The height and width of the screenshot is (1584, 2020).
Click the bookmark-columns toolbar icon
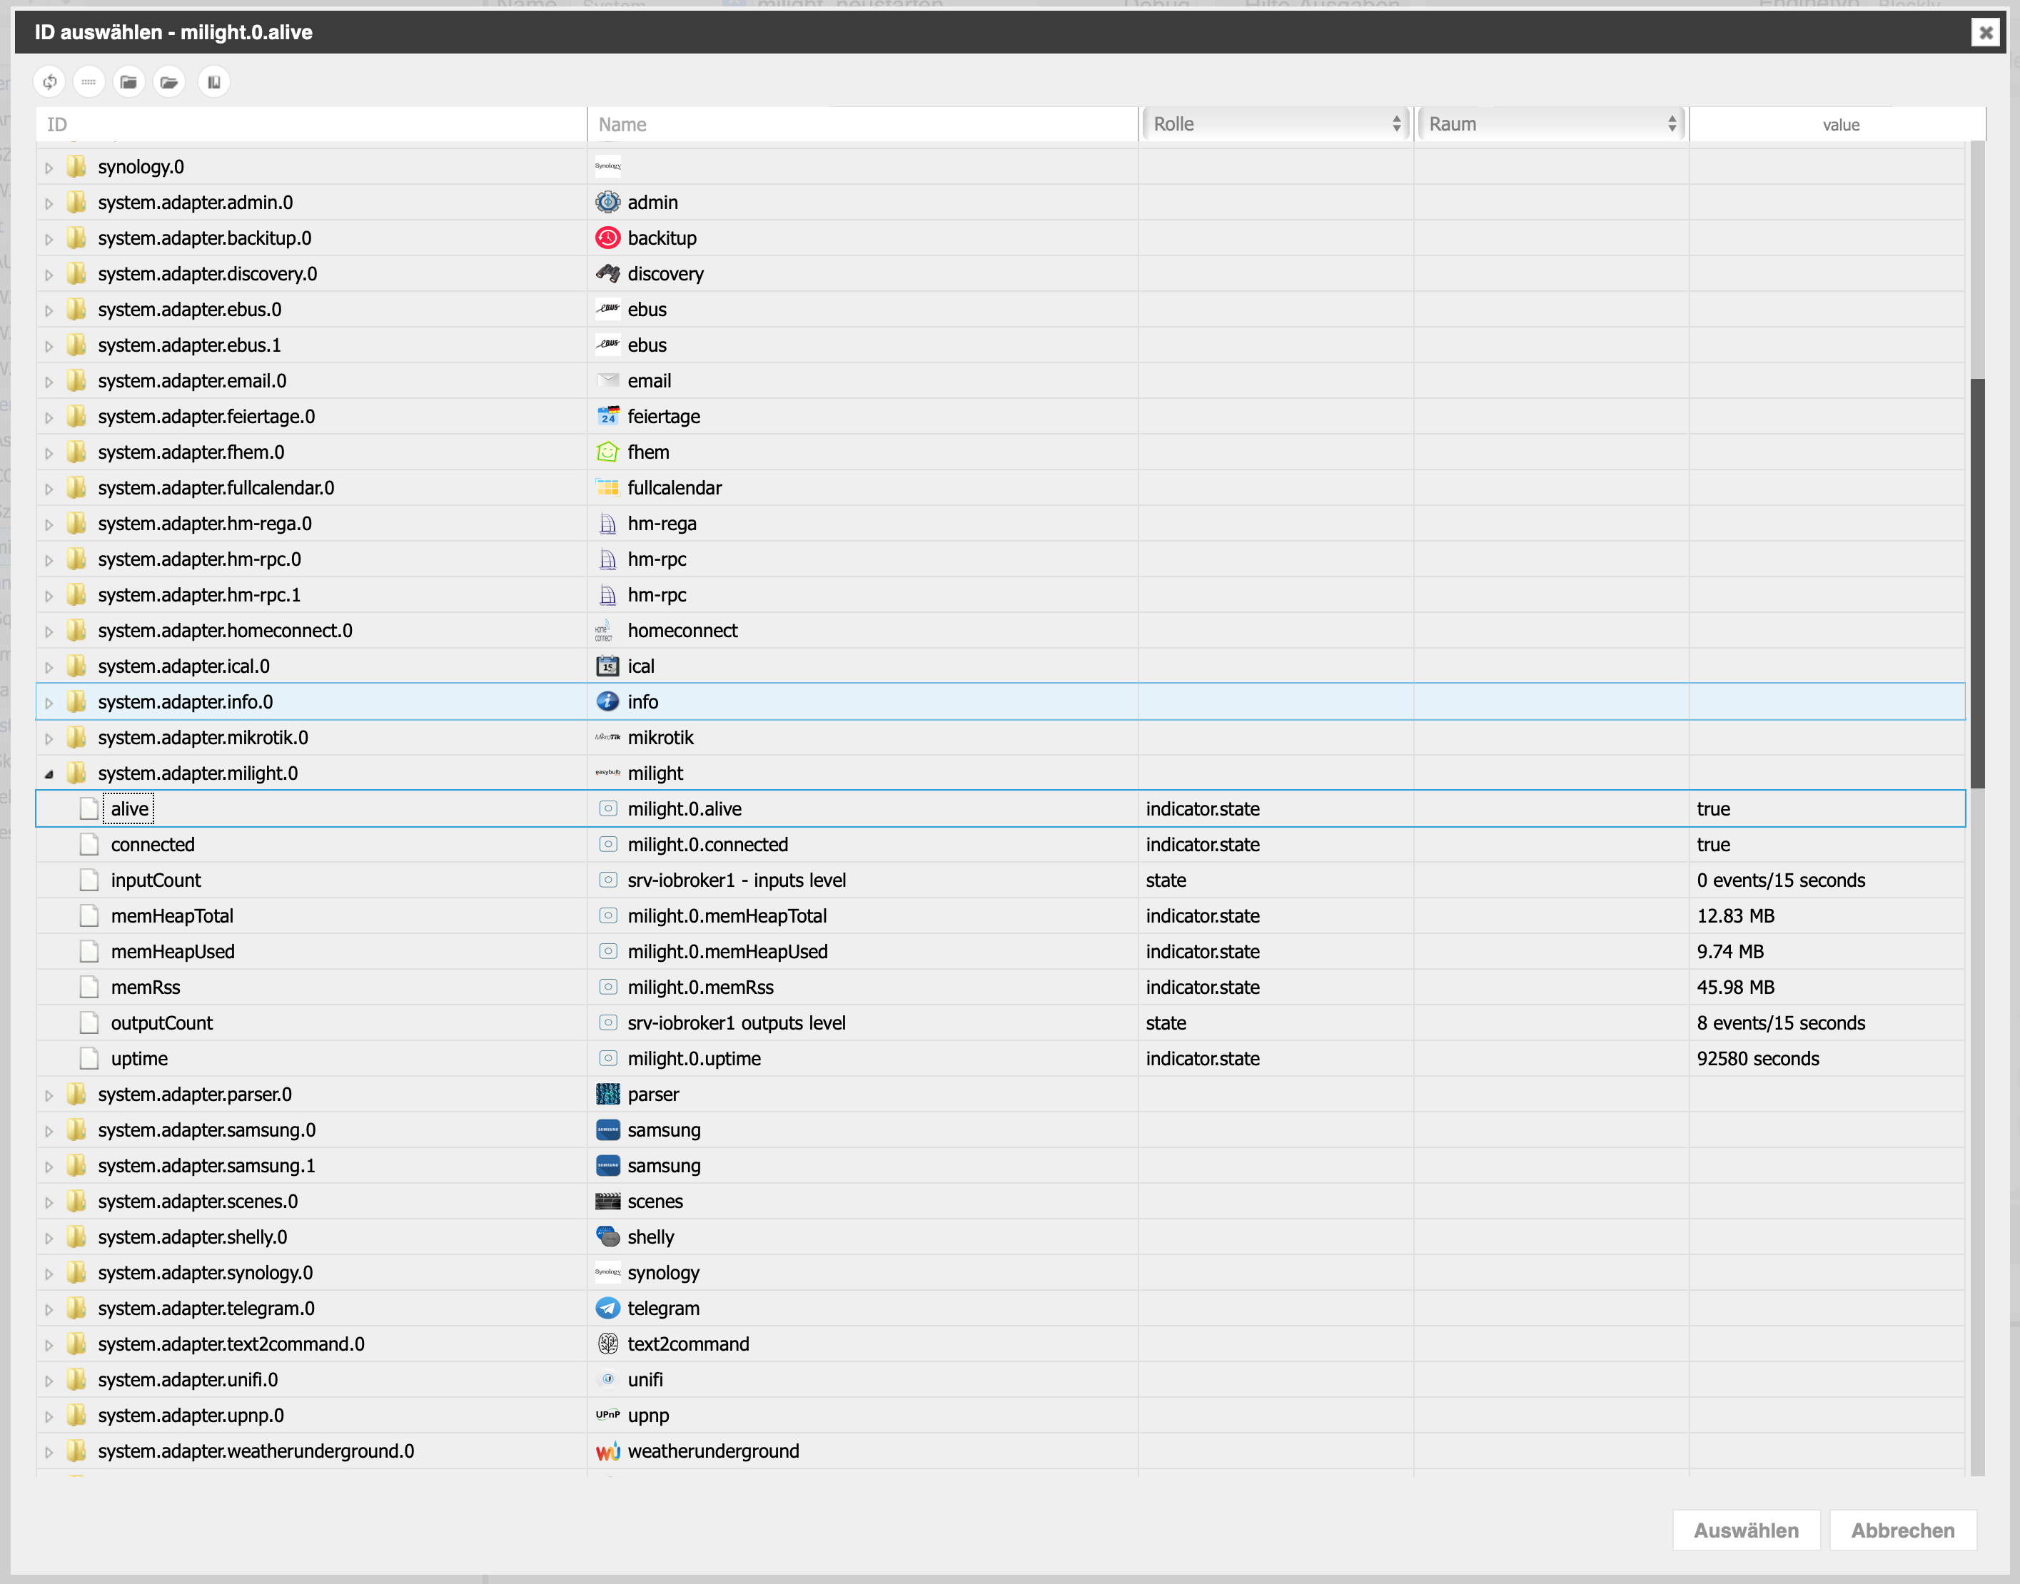[213, 83]
